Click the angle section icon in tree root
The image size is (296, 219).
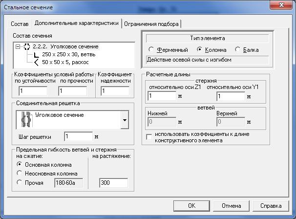pos(27,46)
